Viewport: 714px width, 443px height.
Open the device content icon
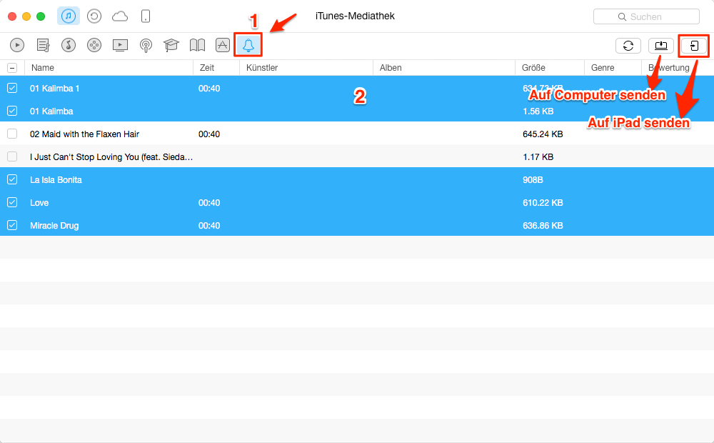[145, 16]
